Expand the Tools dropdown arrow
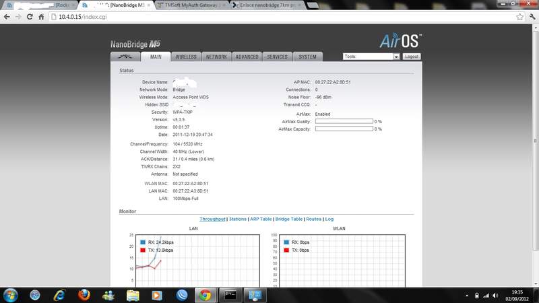This screenshot has height=303, width=539. (396, 57)
